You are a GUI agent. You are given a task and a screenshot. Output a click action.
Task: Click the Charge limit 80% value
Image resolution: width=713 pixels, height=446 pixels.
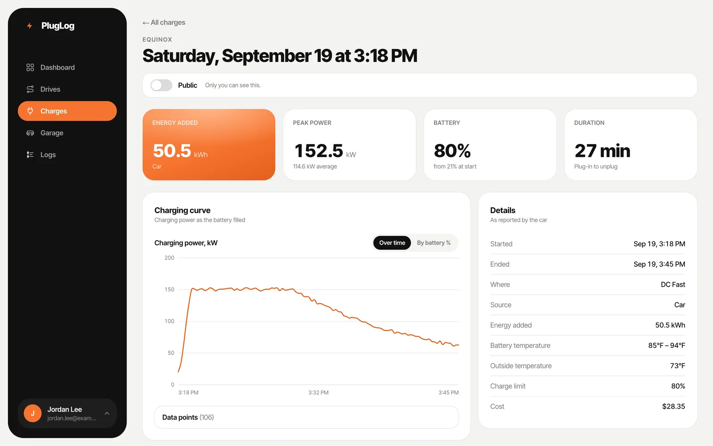[678, 386]
